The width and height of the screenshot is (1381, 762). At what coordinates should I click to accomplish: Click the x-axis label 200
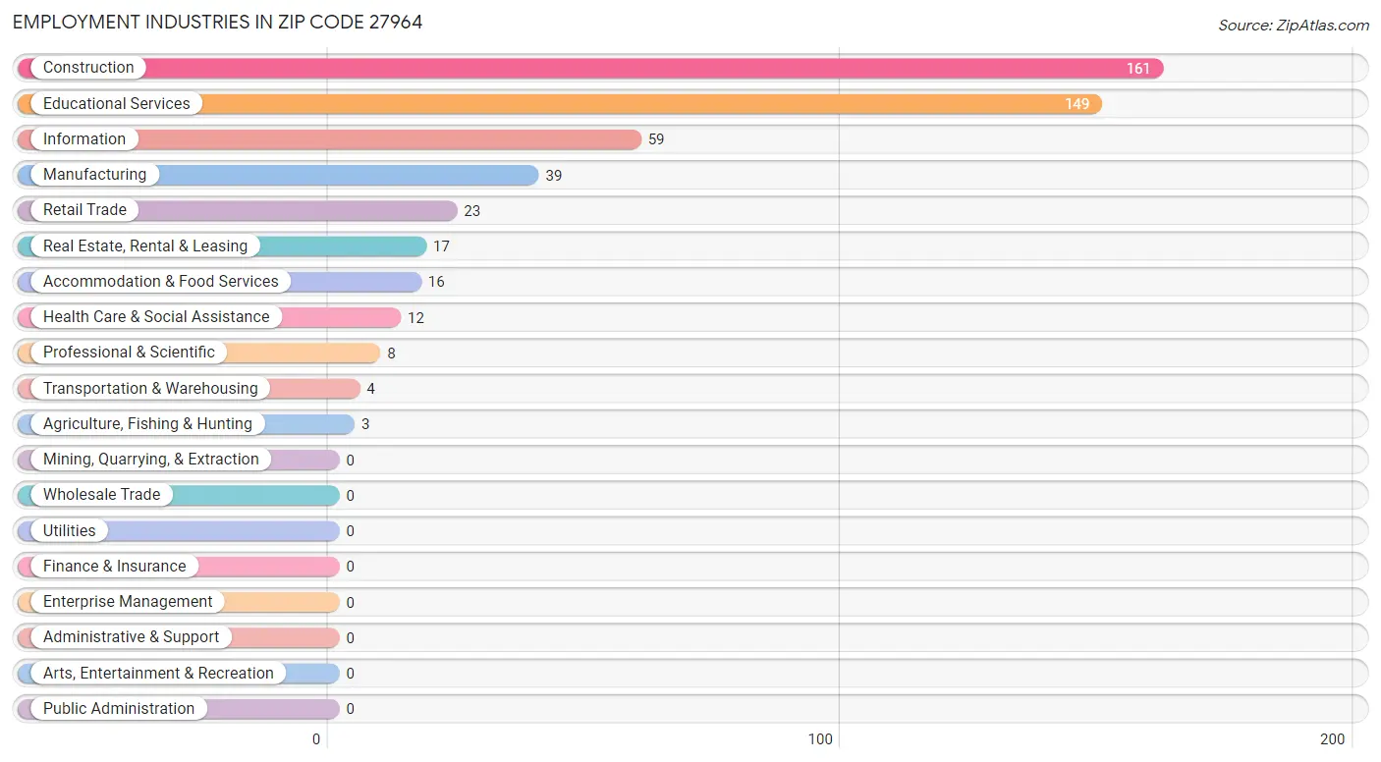(1333, 739)
